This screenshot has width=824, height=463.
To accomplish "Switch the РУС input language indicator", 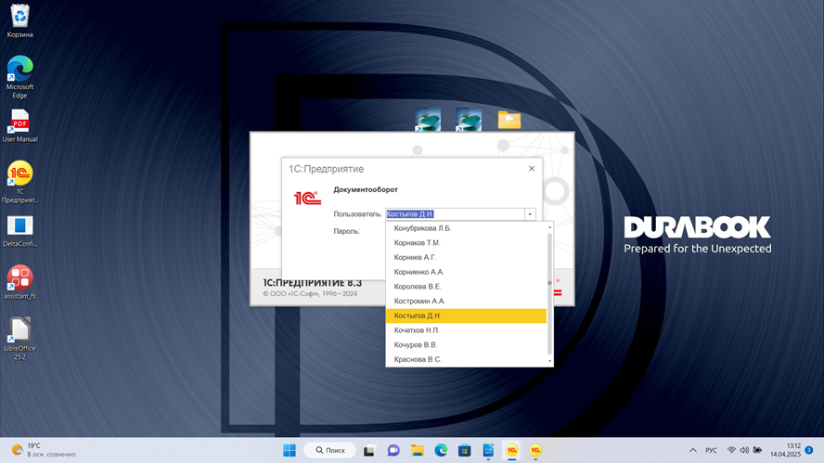I will 711,450.
